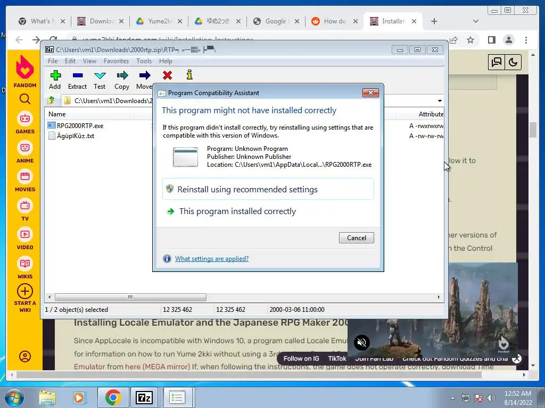
Task: Open the Fandom user profile icon
Action: pos(24,356)
